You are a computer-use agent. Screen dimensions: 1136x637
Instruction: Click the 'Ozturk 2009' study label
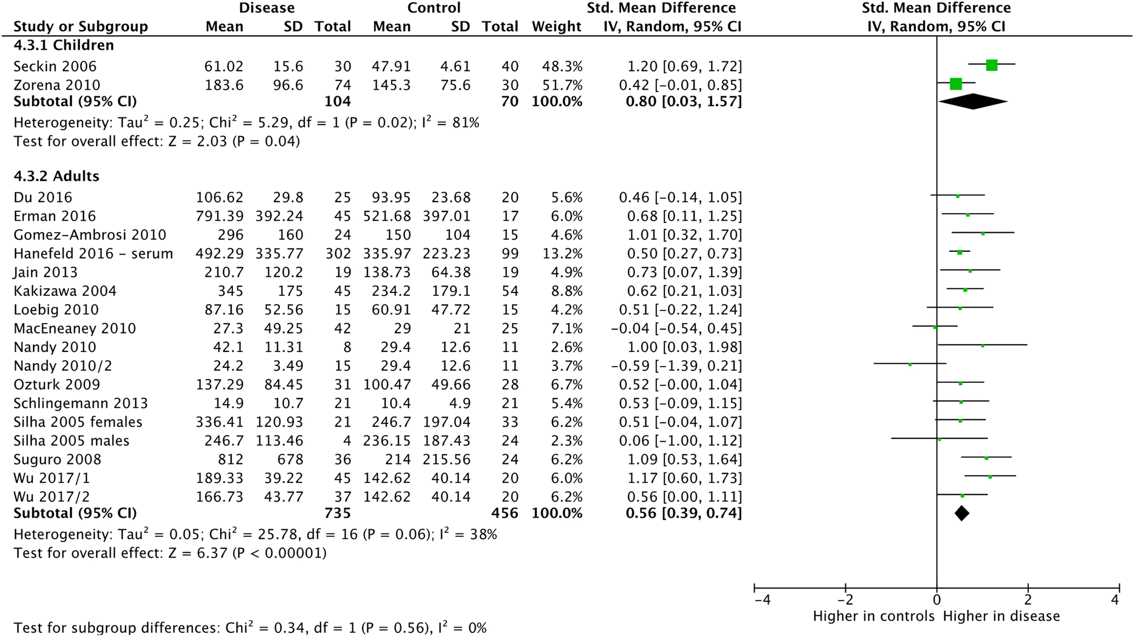(57, 385)
